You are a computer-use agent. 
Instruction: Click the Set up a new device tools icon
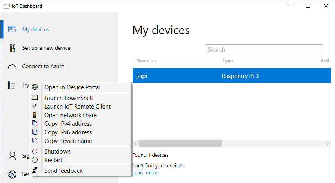tap(12, 48)
